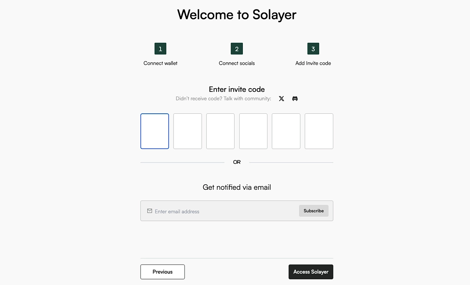Viewport: 470px width, 285px height.
Task: Click the Previous button
Action: click(x=162, y=272)
